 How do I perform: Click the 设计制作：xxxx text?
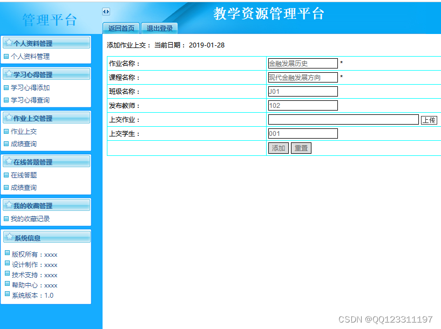coord(35,265)
